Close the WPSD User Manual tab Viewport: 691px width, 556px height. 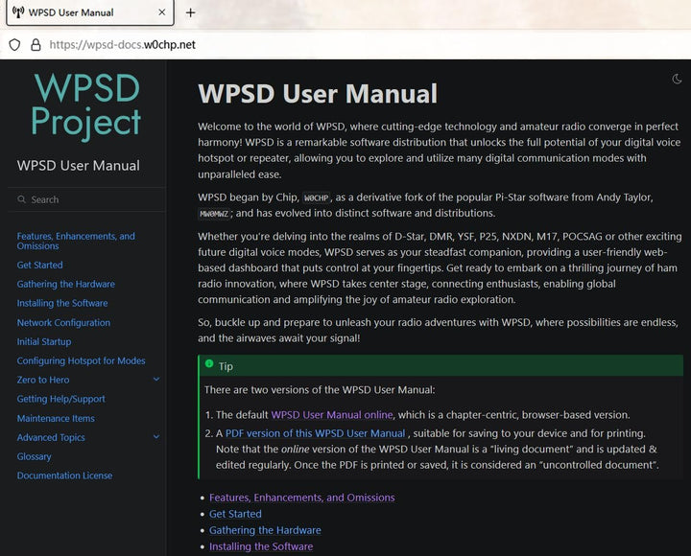click(161, 12)
